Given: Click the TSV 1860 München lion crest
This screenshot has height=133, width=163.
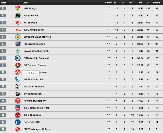Looking at the screenshot, I should (18, 87).
